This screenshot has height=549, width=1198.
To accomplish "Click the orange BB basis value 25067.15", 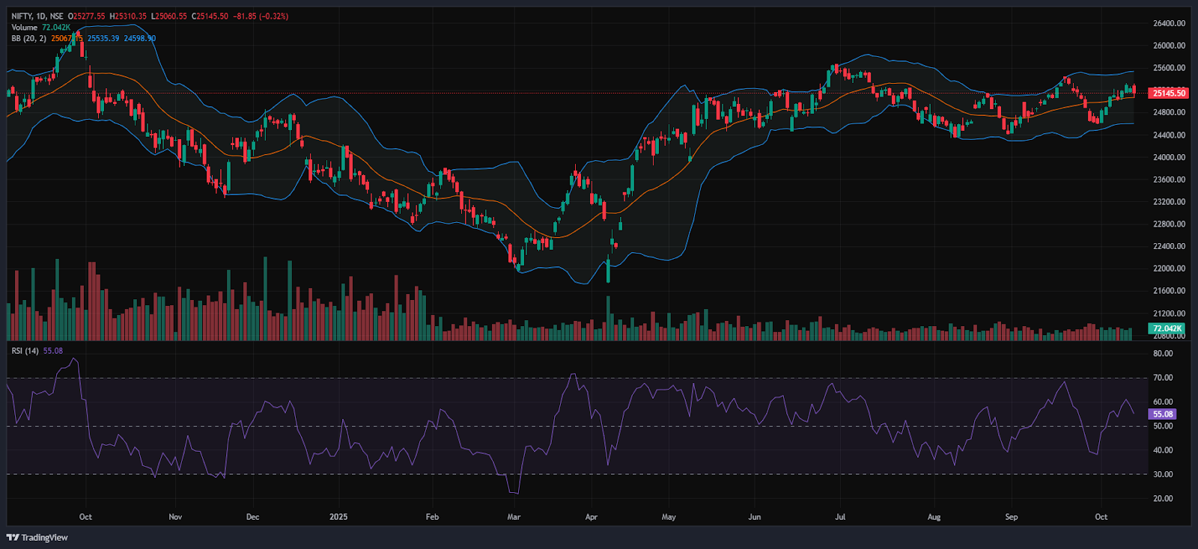I will point(66,38).
